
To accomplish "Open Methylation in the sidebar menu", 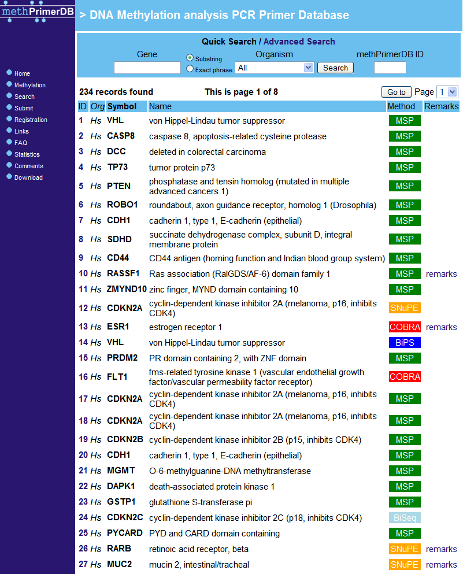I will (29, 85).
